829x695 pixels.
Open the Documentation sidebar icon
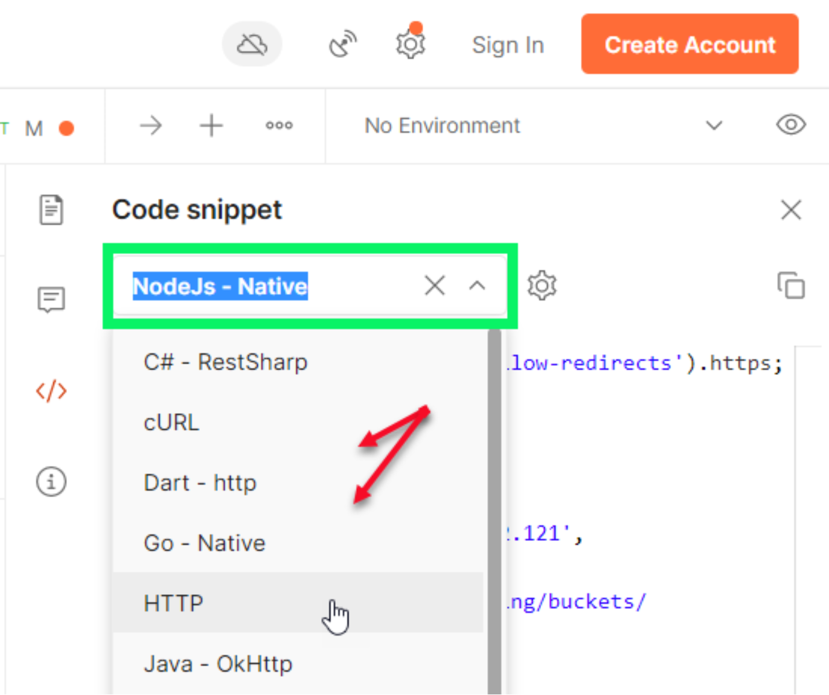click(51, 210)
